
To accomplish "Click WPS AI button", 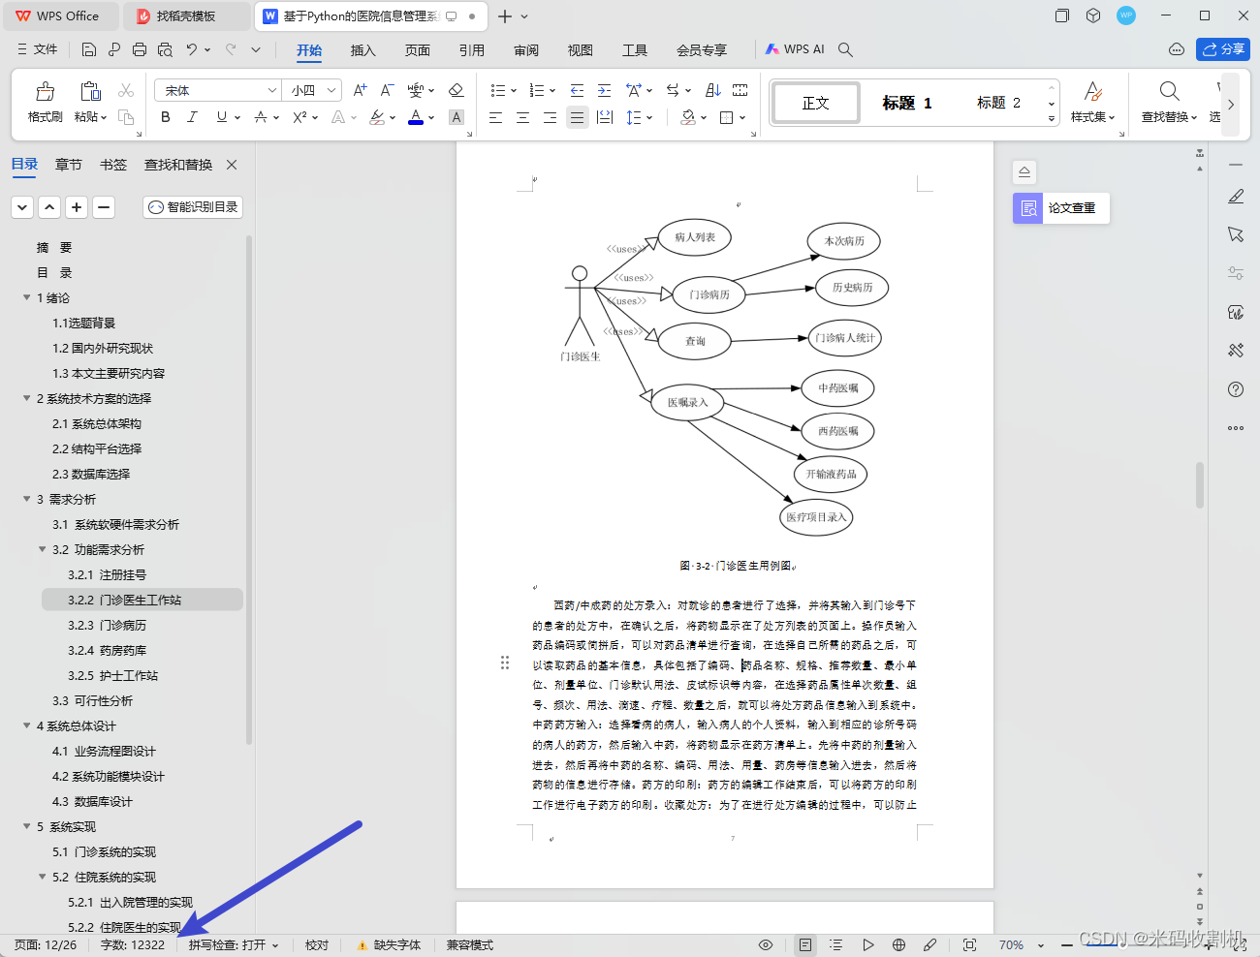I will [x=795, y=49].
